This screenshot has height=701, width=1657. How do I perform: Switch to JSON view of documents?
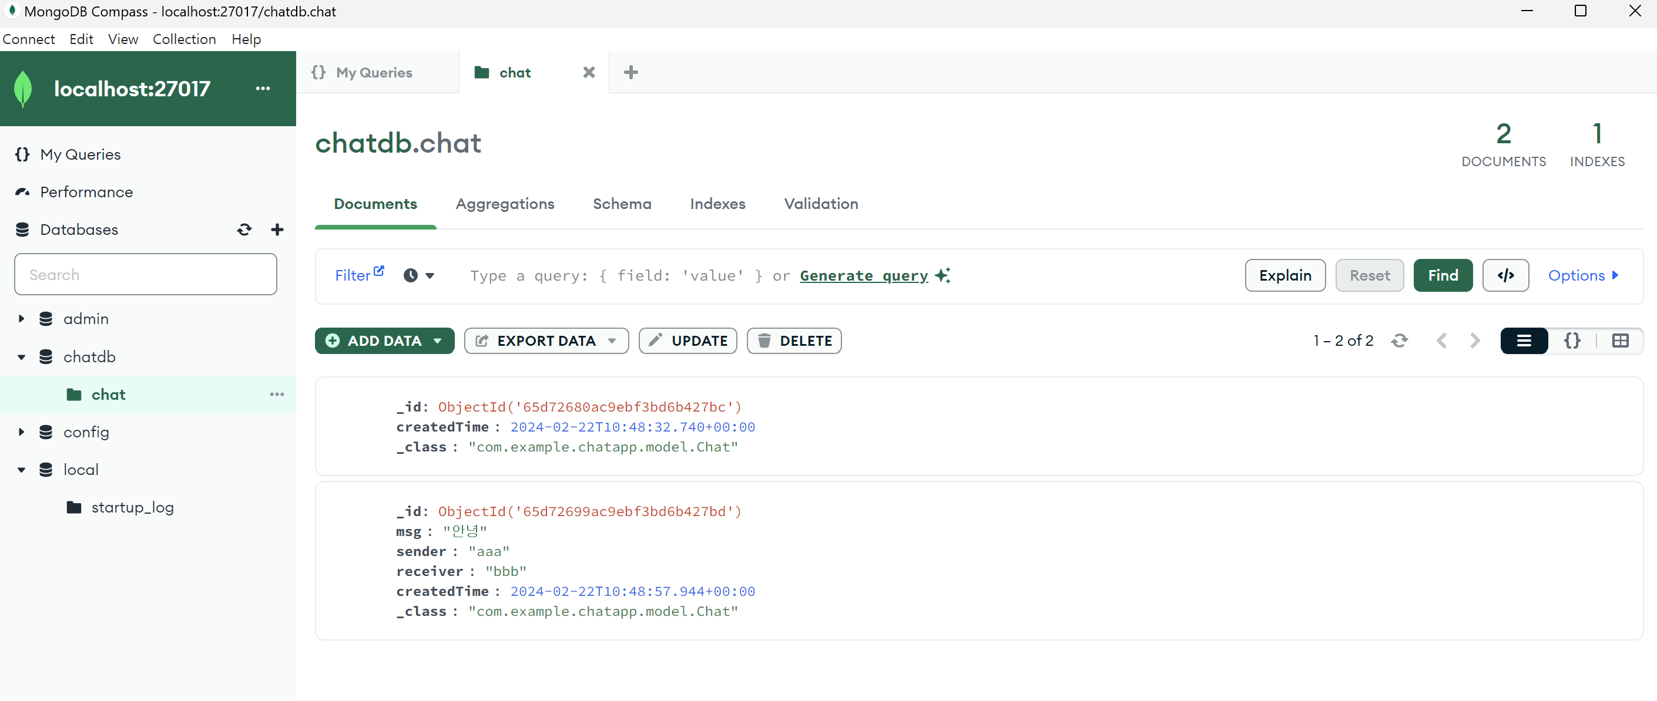pos(1572,341)
